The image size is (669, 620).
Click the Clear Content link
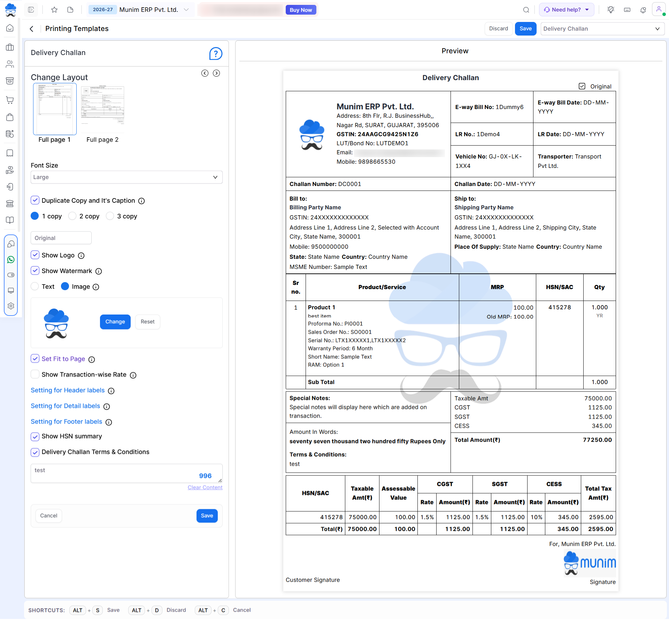point(205,488)
